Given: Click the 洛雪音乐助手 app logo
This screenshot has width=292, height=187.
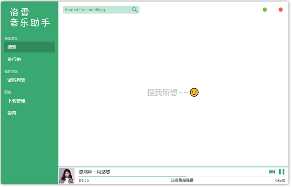Looking at the screenshot, I should pyautogui.click(x=30, y=18).
